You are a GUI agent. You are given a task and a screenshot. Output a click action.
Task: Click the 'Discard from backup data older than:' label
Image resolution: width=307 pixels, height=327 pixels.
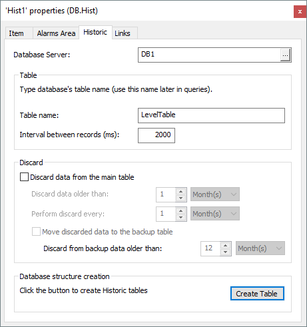103,248
